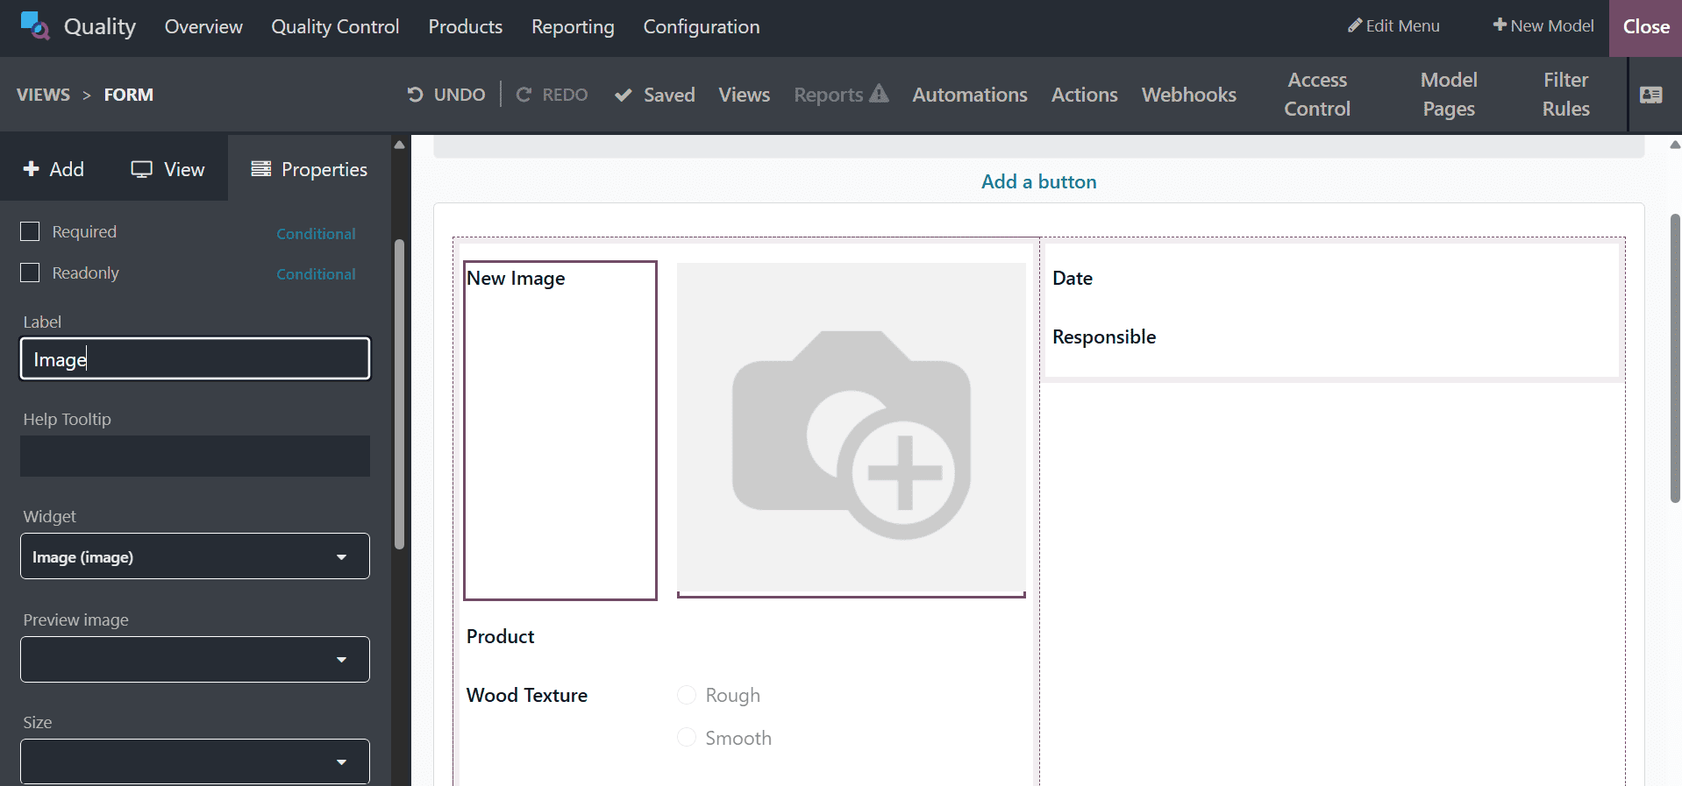Click the sidebar scroll-up arrow
This screenshot has height=786, width=1682.
click(x=400, y=145)
